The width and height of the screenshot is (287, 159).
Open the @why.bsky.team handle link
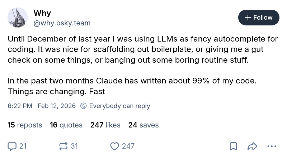click(62, 23)
